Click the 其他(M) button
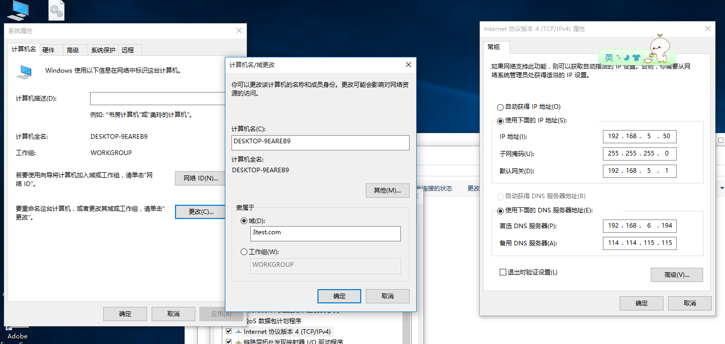Viewport: 725px width, 344px height. (387, 190)
